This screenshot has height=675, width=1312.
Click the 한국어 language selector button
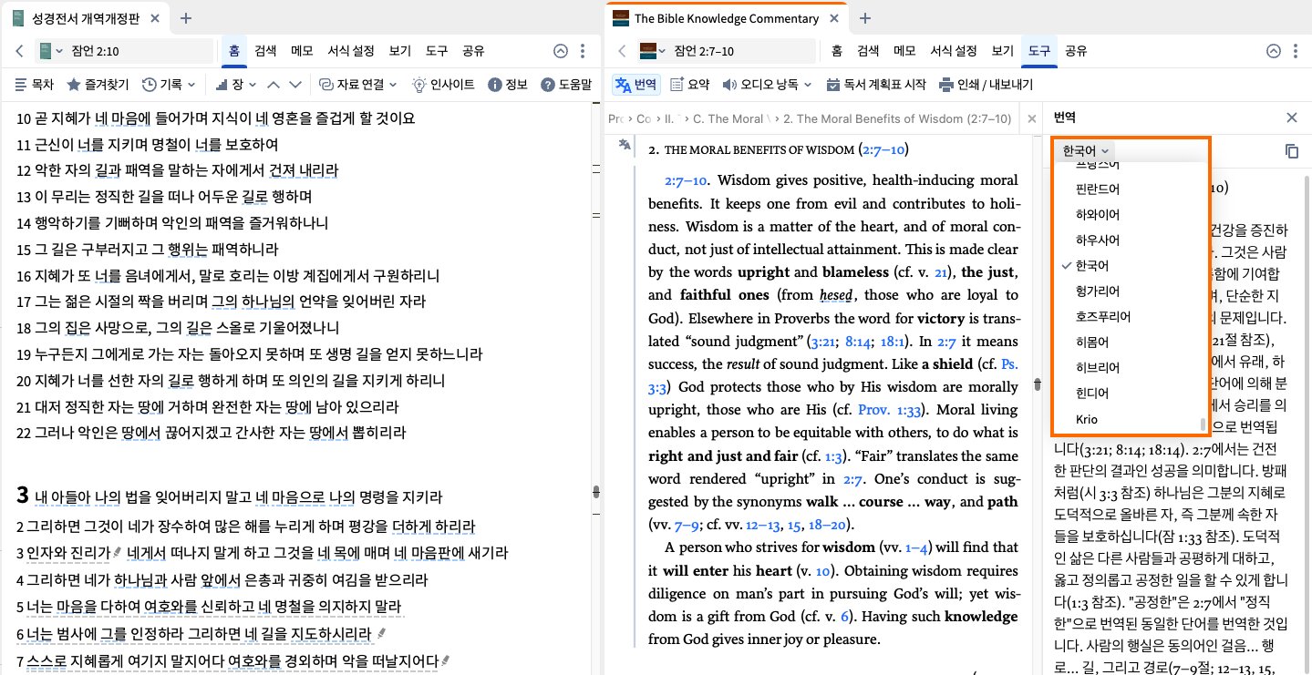coord(1084,151)
